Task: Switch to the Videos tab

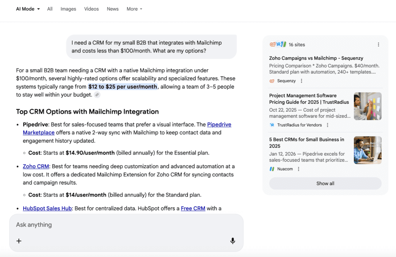Action: 91,9
